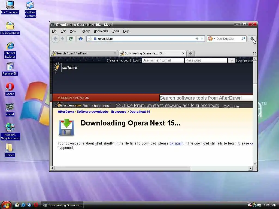Click the Password field
This screenshot has height=209, width=279.
pyautogui.click(x=206, y=60)
